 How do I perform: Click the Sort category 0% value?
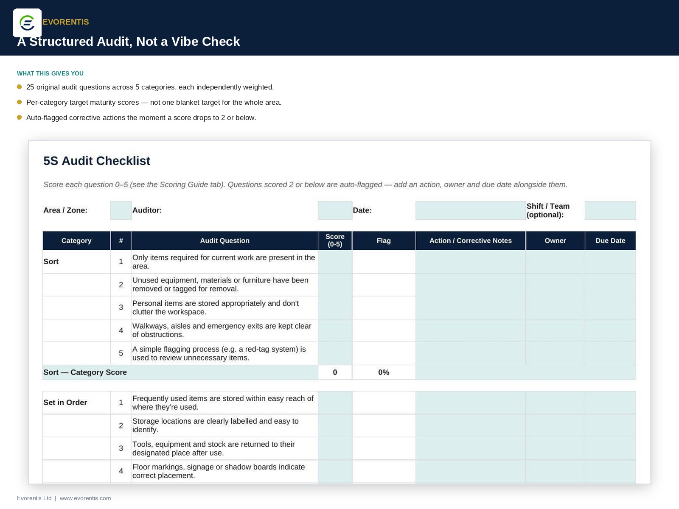(384, 372)
